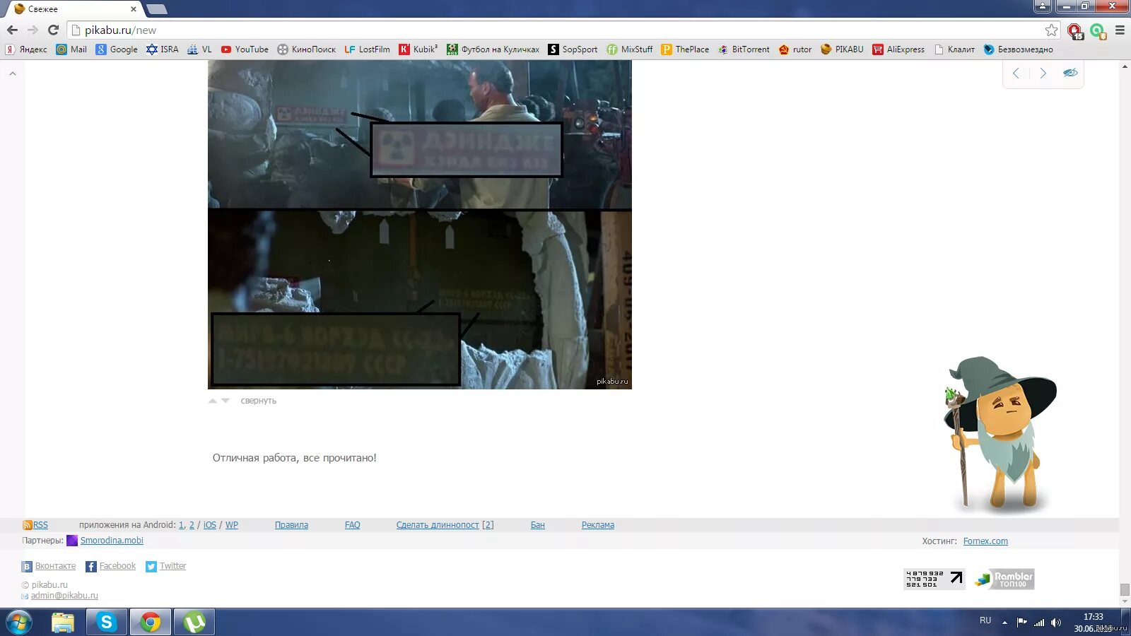Screen dimensions: 1131x636
Task: Open the Вконтакте social link
Action: (x=49, y=566)
